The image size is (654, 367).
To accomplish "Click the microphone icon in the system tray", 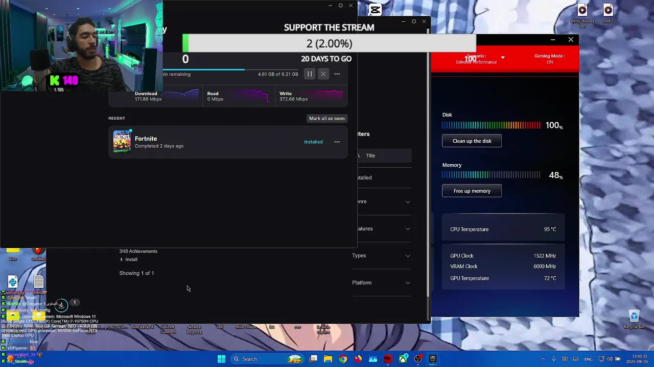I will pyautogui.click(x=554, y=359).
